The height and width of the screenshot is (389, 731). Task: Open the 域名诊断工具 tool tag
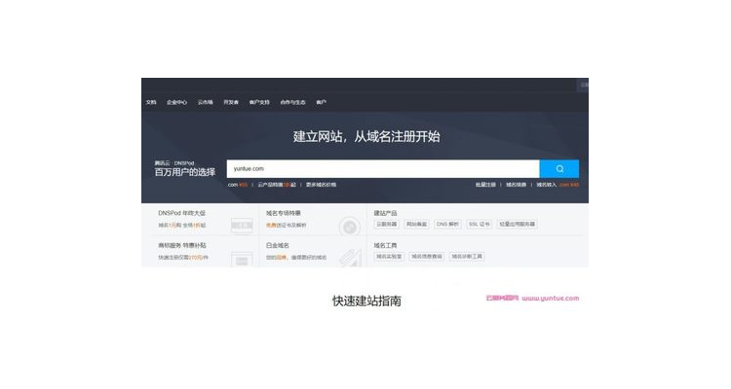pyautogui.click(x=467, y=257)
